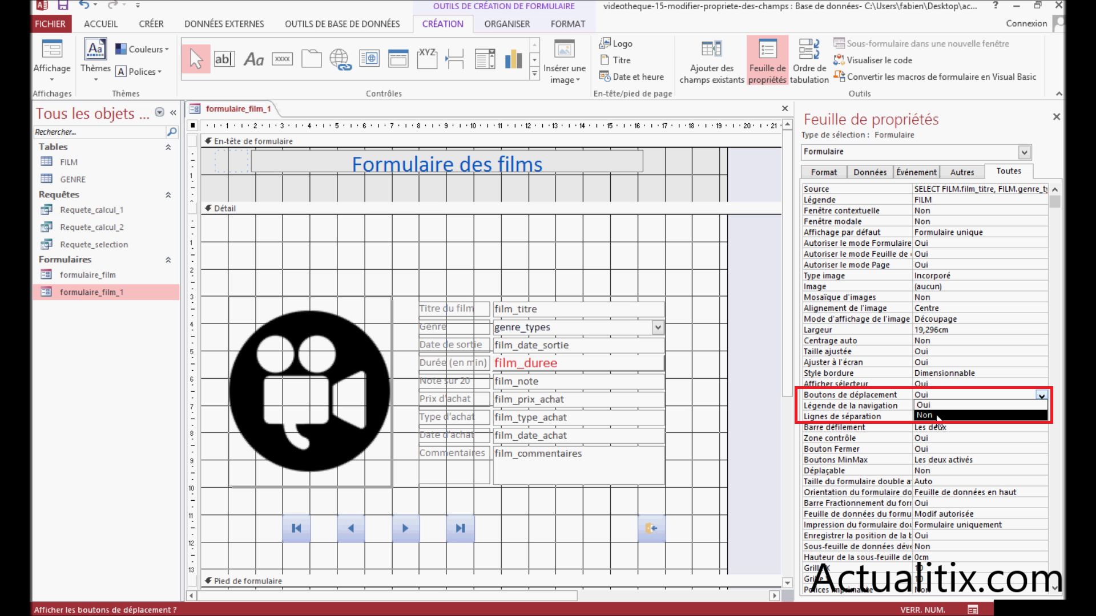1096x616 pixels.
Task: Switch to the Événement properties tab
Action: coord(916,172)
